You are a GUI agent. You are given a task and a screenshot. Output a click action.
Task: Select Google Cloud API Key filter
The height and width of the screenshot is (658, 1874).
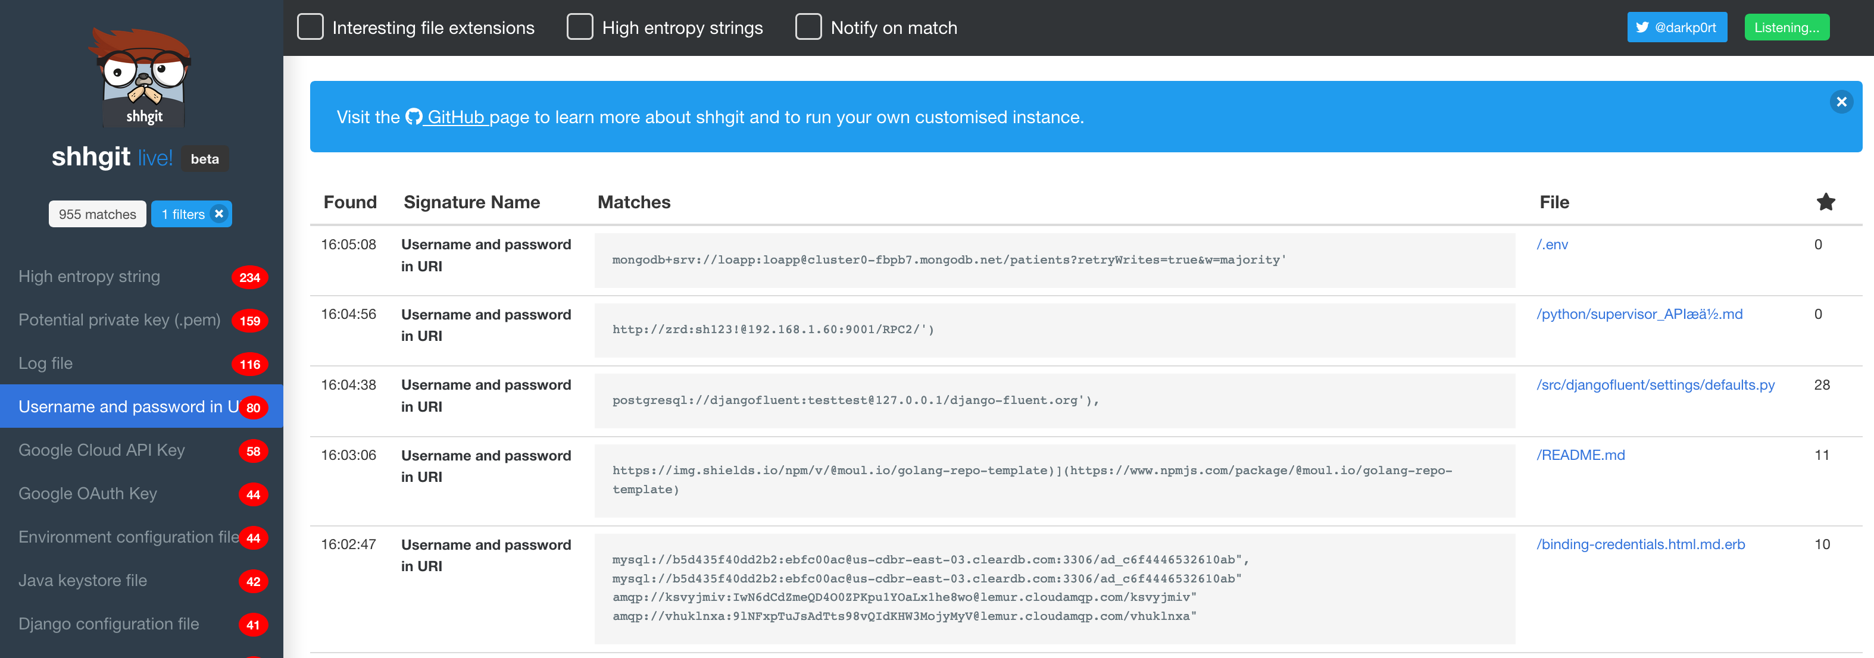(102, 450)
